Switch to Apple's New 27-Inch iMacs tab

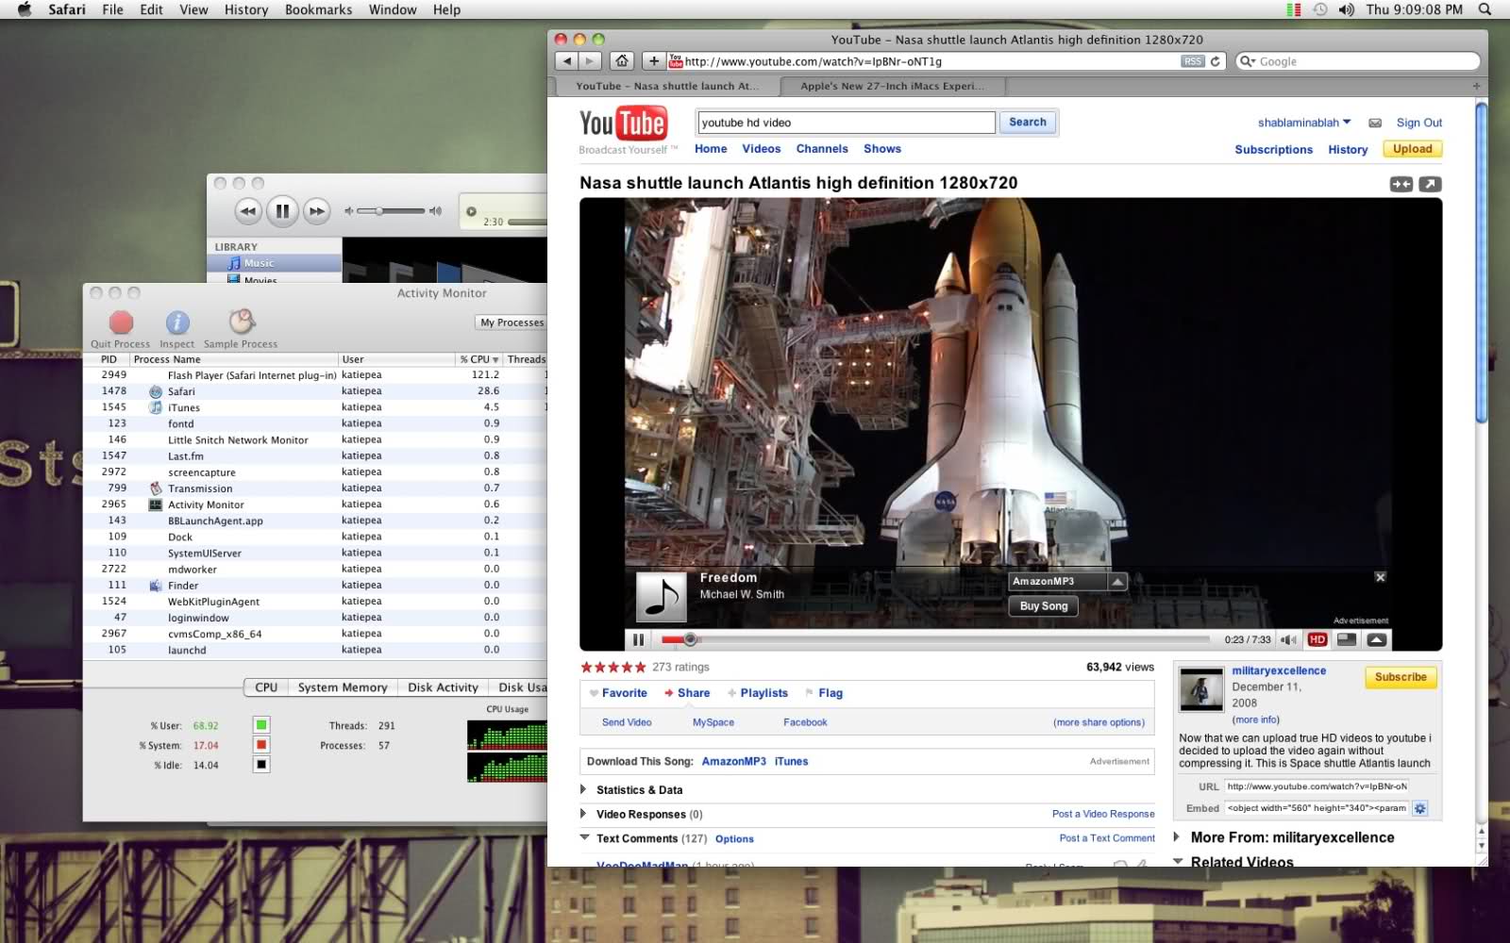pyautogui.click(x=892, y=86)
